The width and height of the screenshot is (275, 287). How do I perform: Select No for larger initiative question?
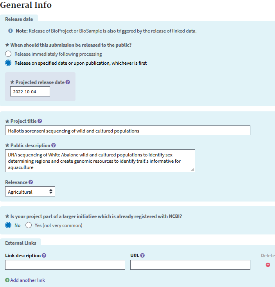(x=8, y=225)
